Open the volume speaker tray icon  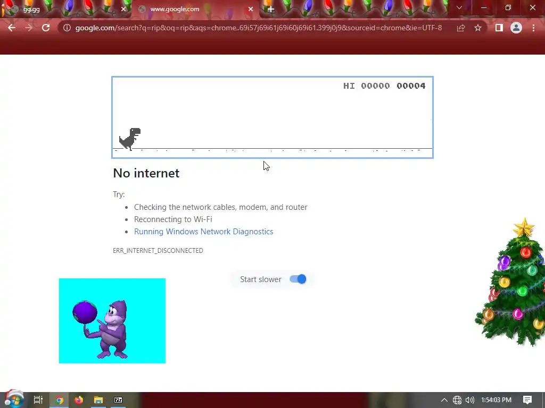470,400
